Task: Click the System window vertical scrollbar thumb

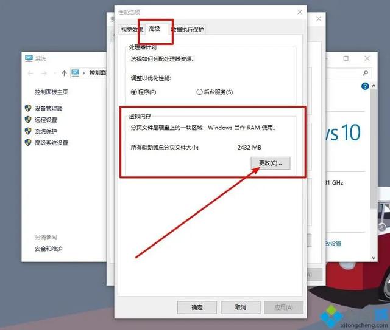Action: (374, 149)
